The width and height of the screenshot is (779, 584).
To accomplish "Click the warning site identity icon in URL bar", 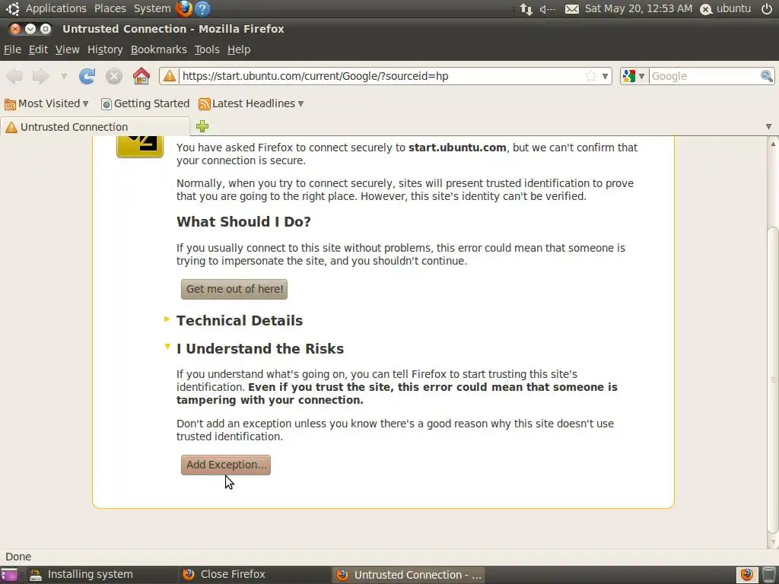I will [170, 76].
